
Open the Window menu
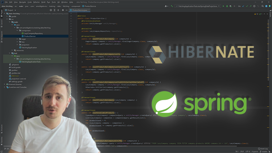[64, 2]
